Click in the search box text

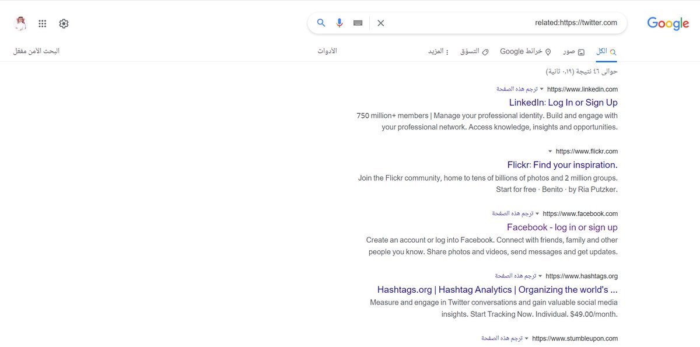(x=576, y=23)
